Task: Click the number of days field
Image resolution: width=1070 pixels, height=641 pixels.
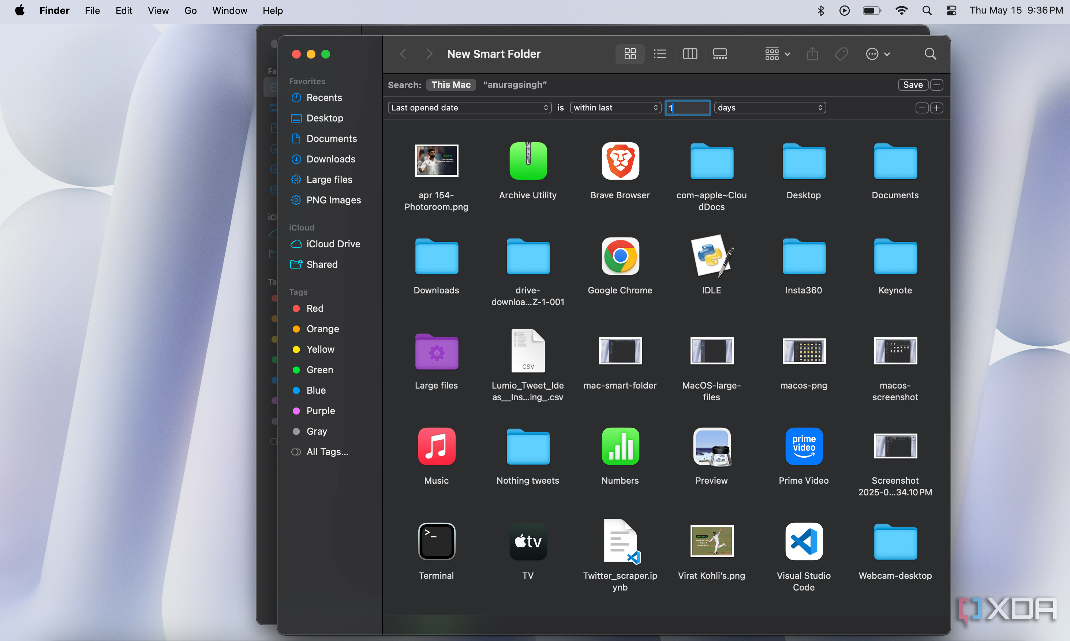Action: click(x=687, y=108)
